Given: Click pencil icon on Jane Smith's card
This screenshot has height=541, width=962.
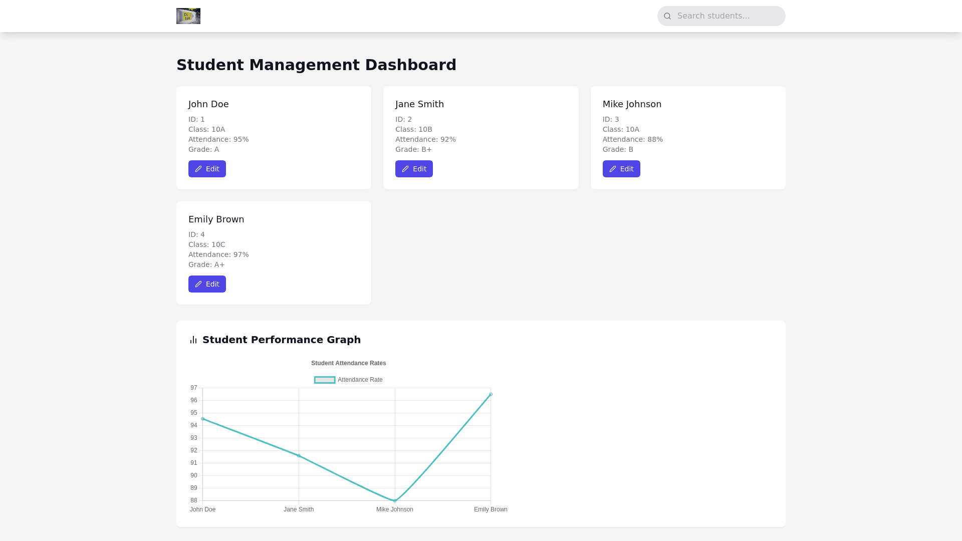Looking at the screenshot, I should point(405,169).
